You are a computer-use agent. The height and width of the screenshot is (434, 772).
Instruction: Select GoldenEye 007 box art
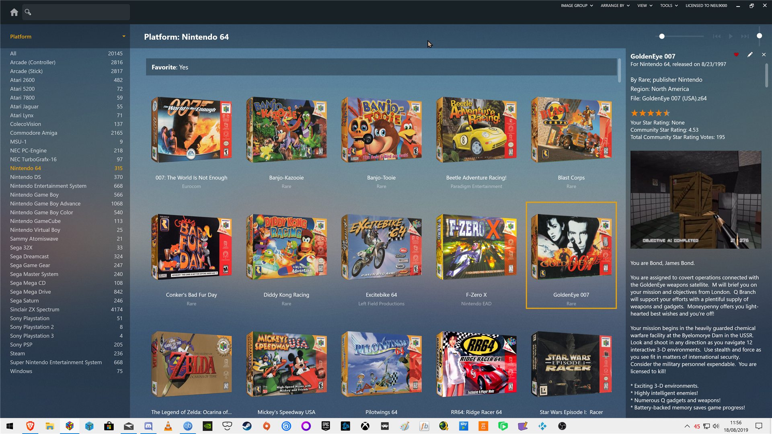pyautogui.click(x=571, y=247)
